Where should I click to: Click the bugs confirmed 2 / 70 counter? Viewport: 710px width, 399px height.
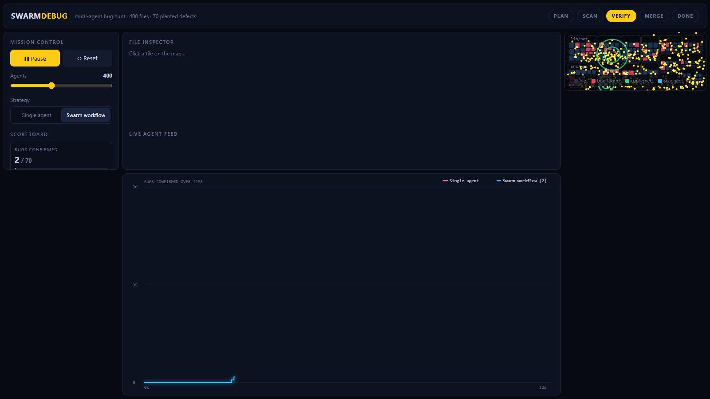(23, 160)
